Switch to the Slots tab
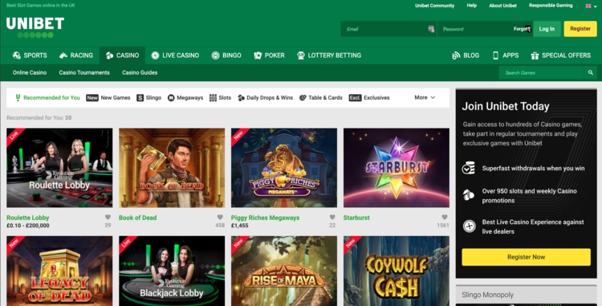Viewport: 602px width, 306px height. [x=221, y=98]
